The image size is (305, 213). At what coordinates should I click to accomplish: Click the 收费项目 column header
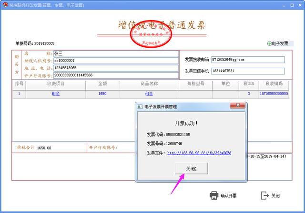pos(56,84)
